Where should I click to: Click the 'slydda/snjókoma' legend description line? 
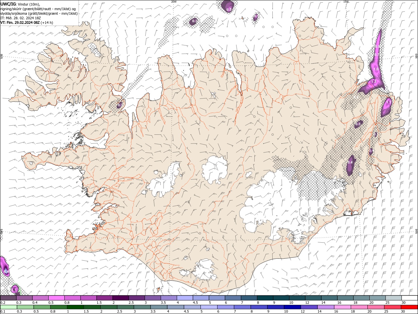39,13
